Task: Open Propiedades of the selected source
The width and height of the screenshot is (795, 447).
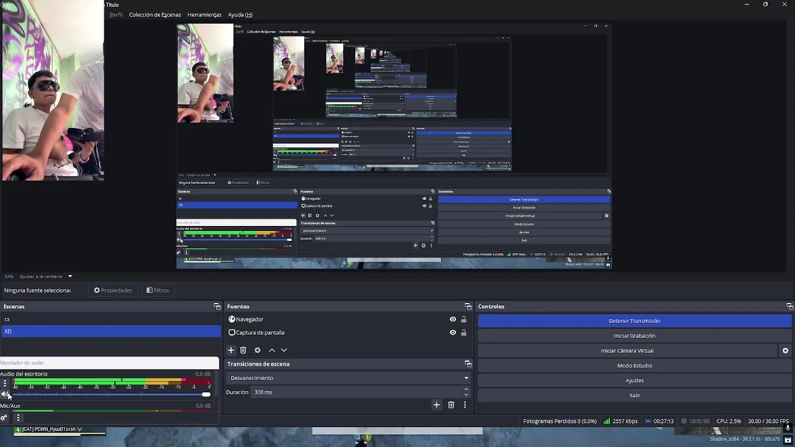Action: coord(112,291)
